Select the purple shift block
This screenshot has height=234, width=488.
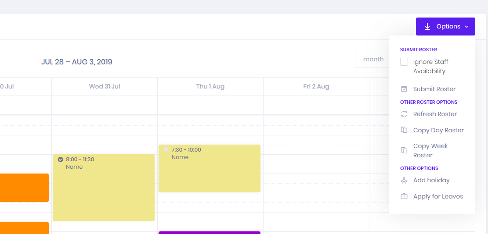coord(209,233)
